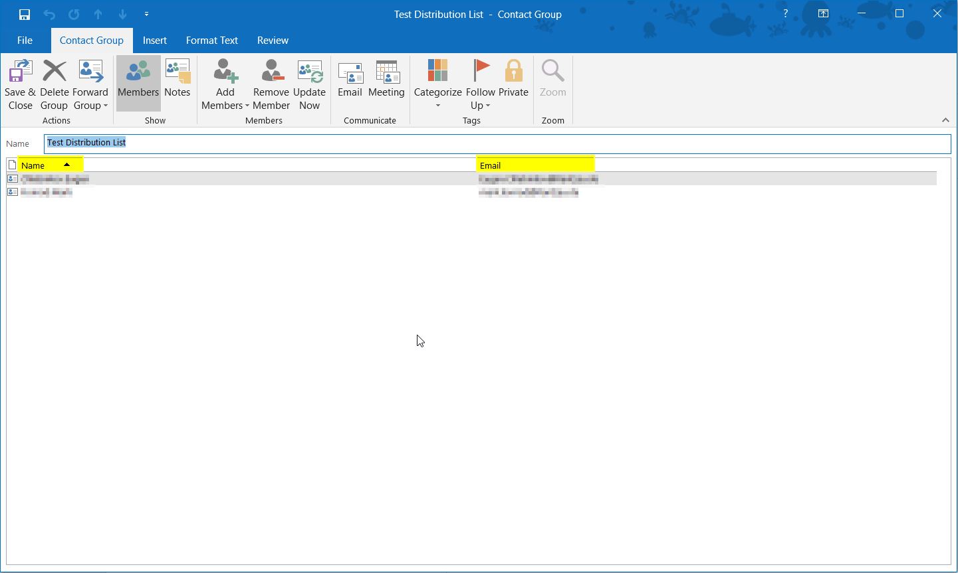This screenshot has width=958, height=573.
Task: Open the Save & Close icon
Action: [20, 83]
